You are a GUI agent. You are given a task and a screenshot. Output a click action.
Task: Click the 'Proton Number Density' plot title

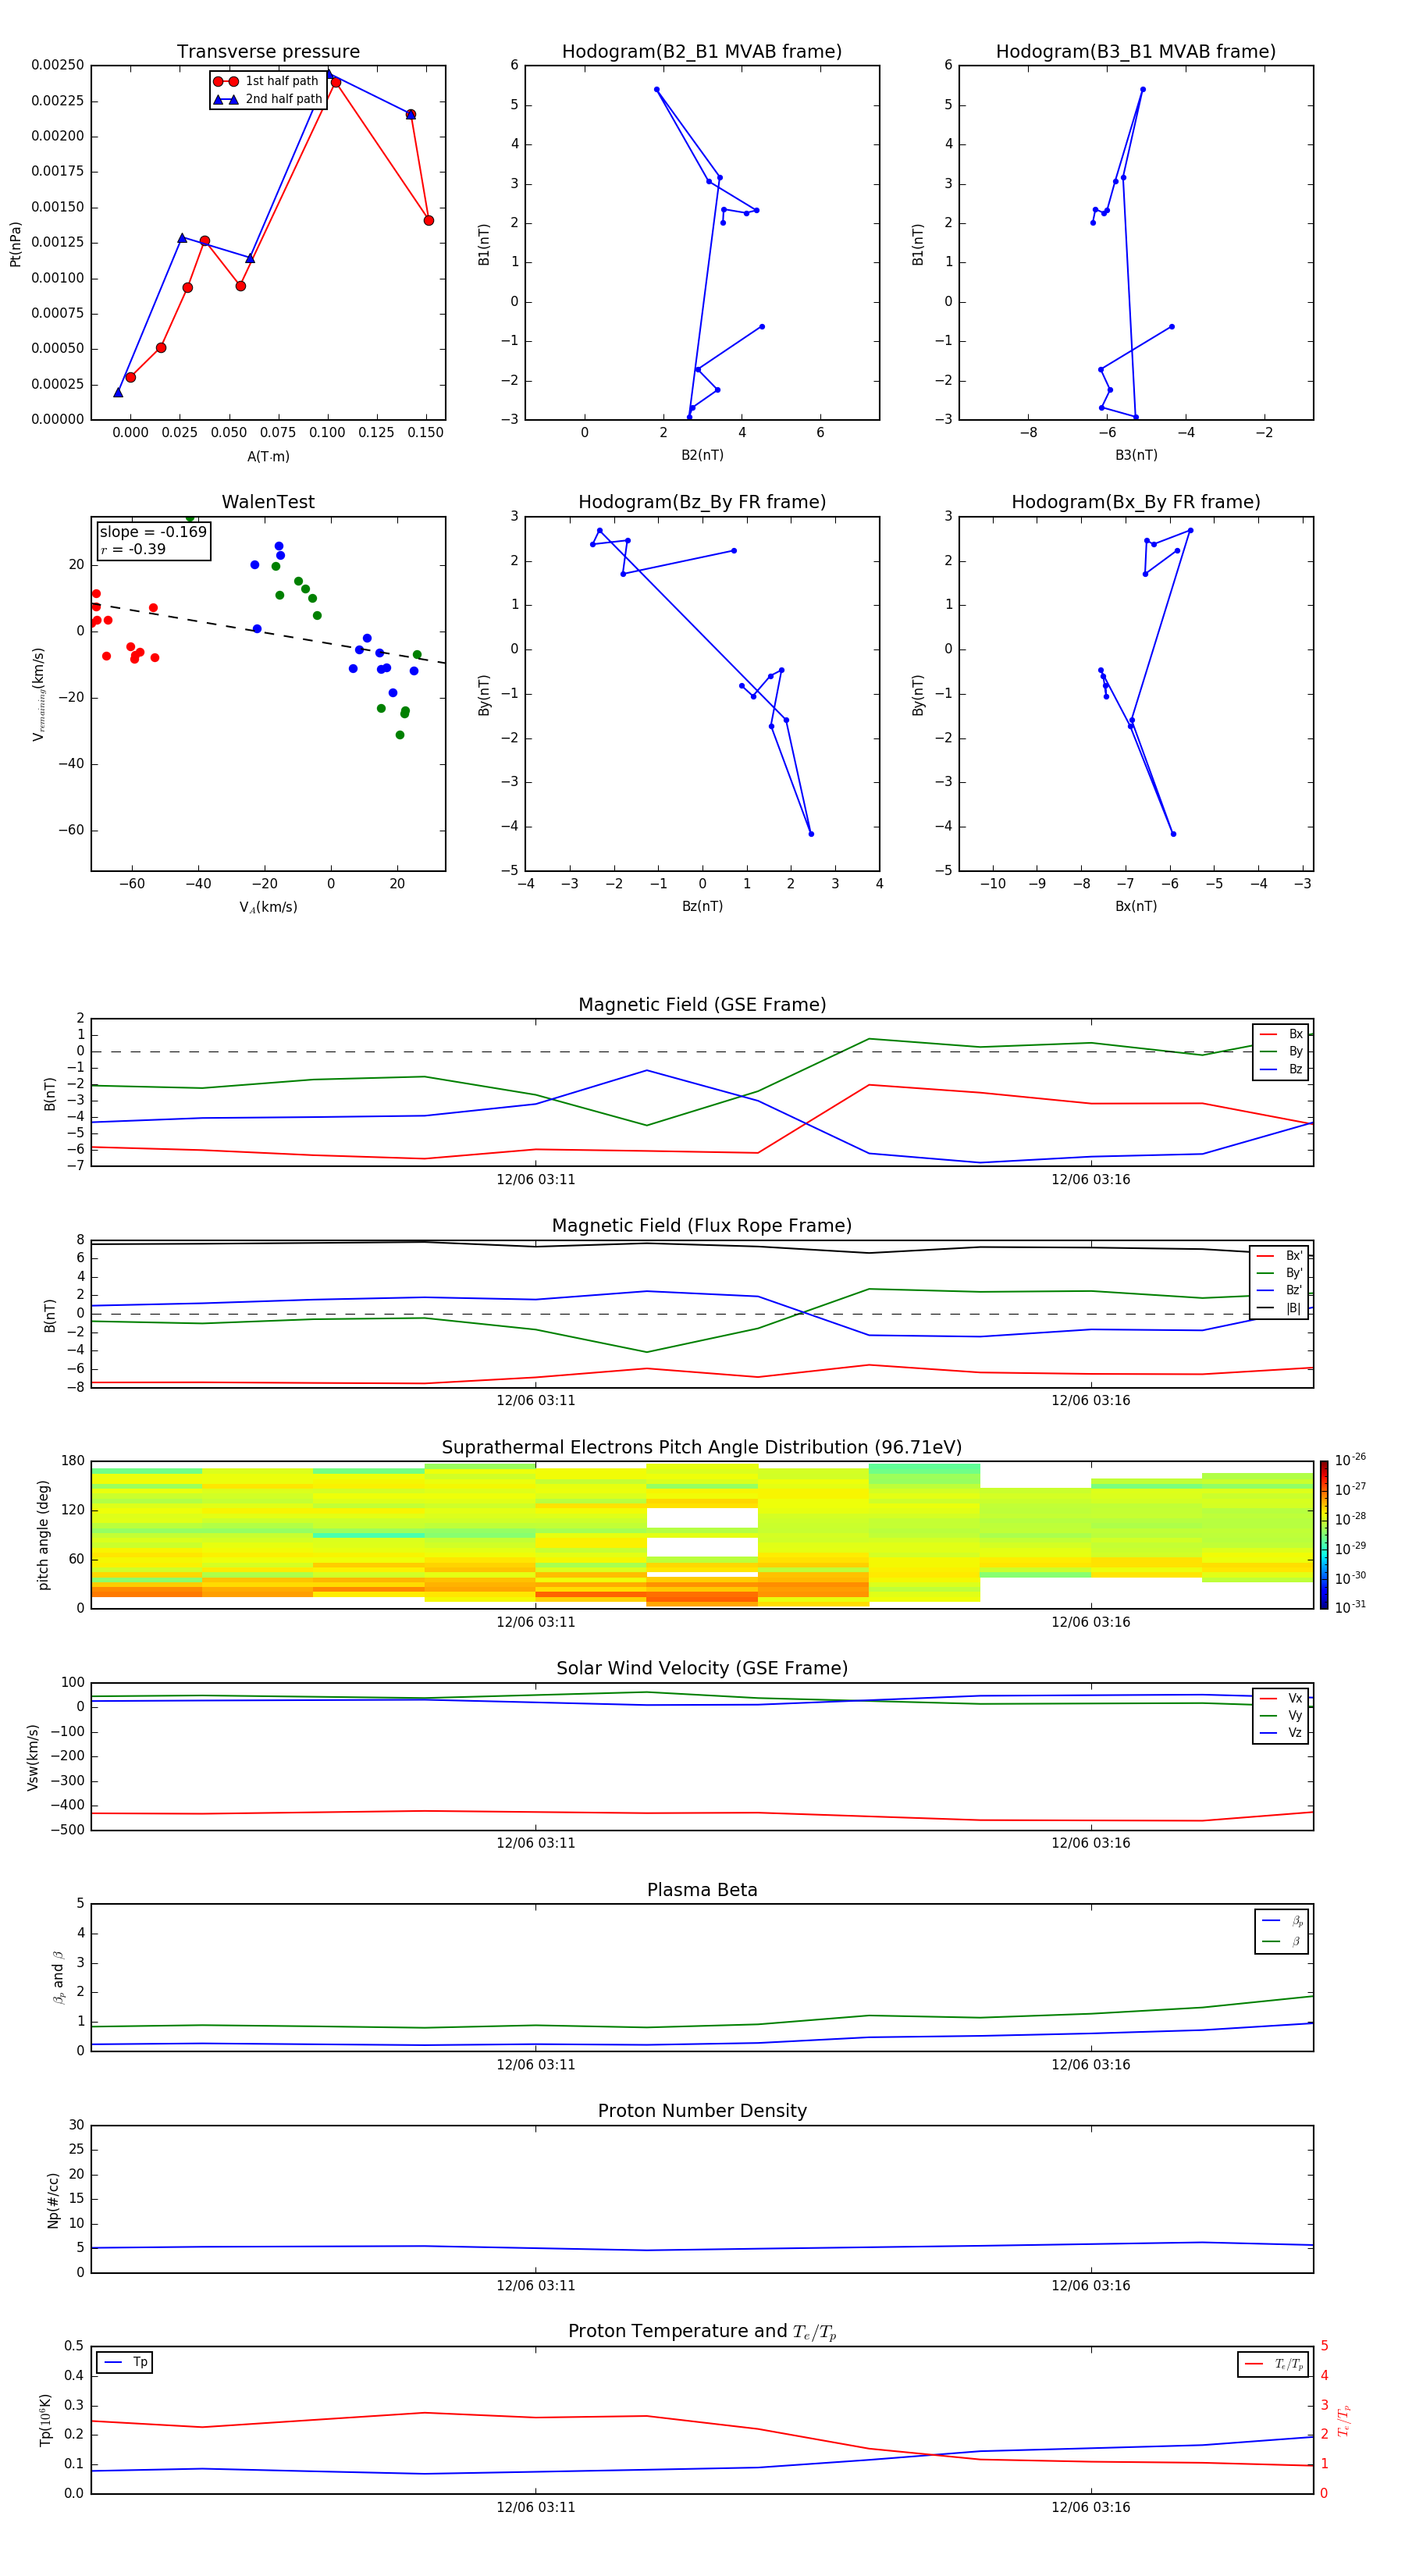702,2111
